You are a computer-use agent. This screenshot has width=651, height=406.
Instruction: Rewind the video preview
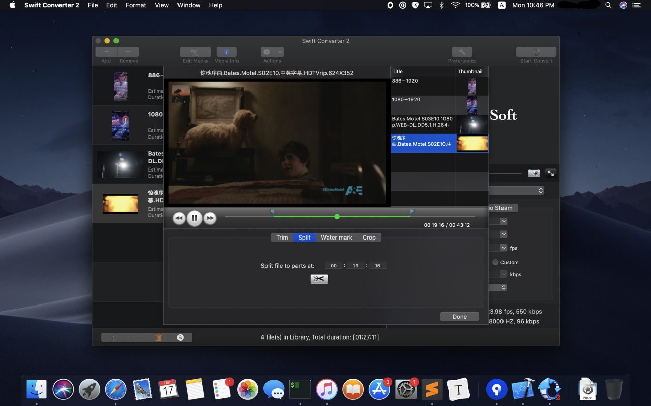(x=179, y=218)
